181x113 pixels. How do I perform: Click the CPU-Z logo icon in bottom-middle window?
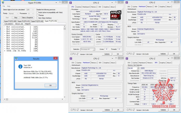[71, 59]
